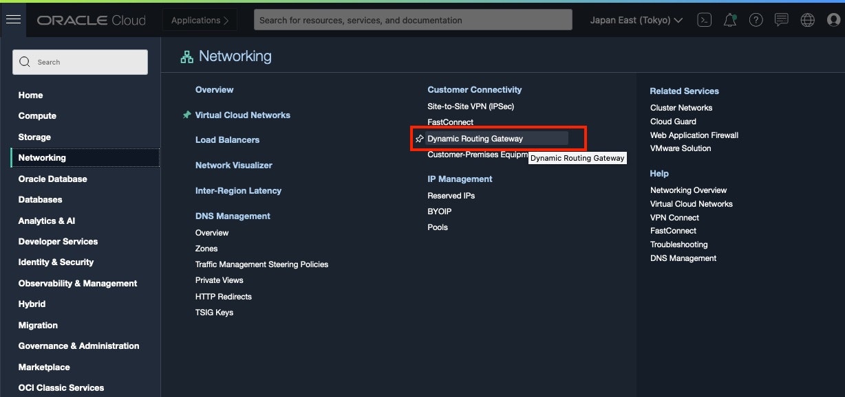Unpin Virtual Cloud Networks pin icon

coord(186,115)
